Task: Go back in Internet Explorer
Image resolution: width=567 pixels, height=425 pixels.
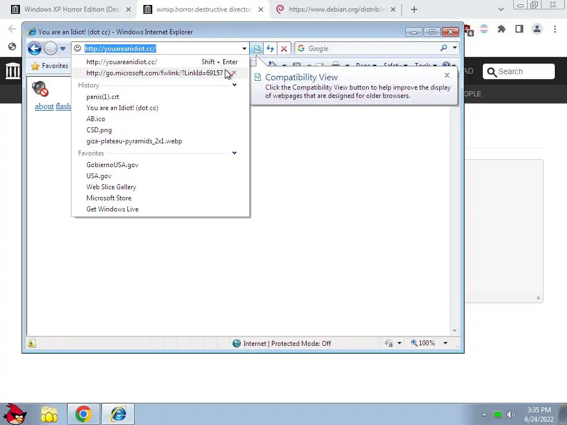Action: [35, 49]
